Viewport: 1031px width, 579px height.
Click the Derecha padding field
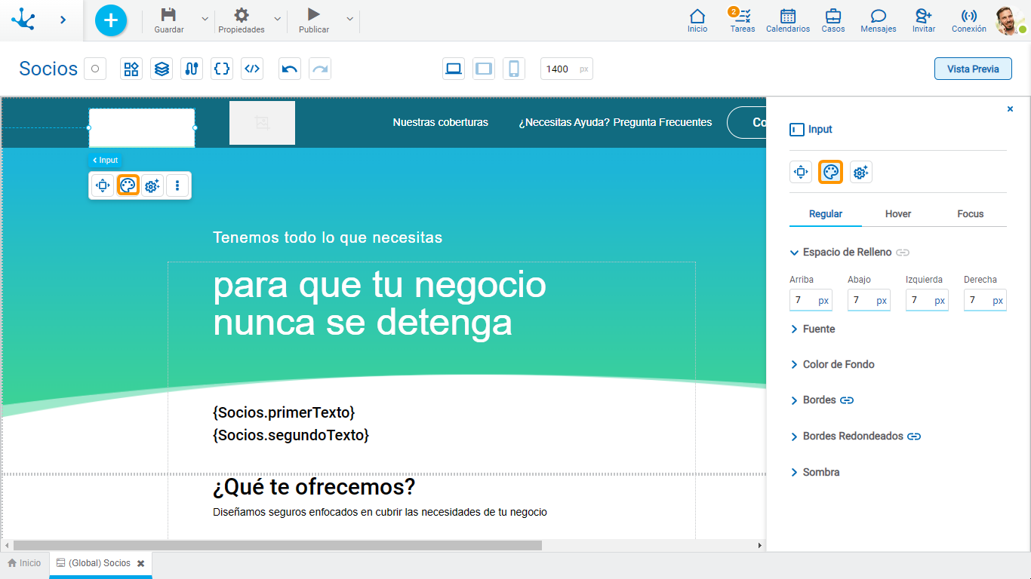pos(985,300)
